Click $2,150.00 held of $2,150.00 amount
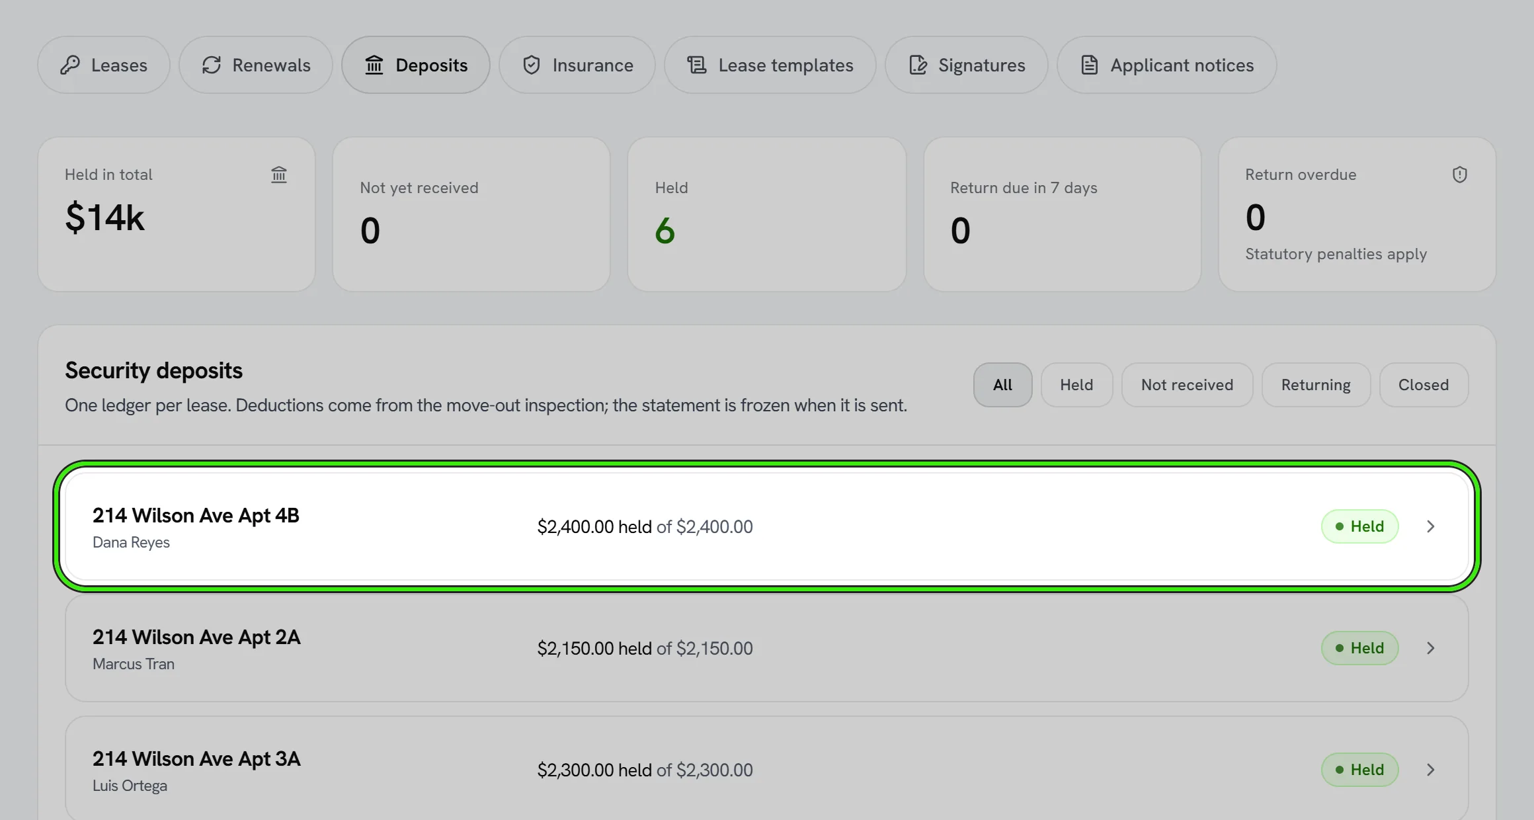1534x820 pixels. (x=645, y=648)
